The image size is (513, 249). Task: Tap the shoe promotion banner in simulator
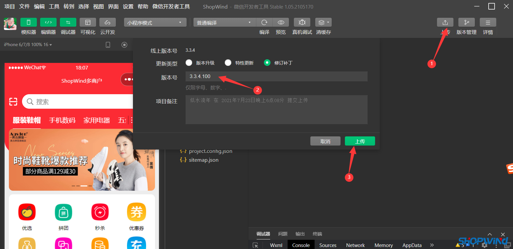pos(82,160)
